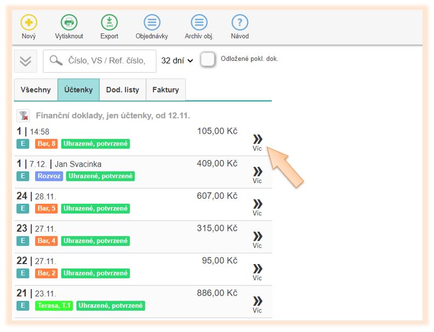Switch to the Faktury tab
The width and height of the screenshot is (434, 332).
165,90
